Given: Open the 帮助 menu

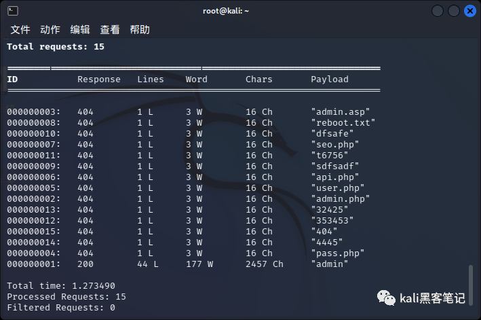Looking at the screenshot, I should pyautogui.click(x=140, y=30).
